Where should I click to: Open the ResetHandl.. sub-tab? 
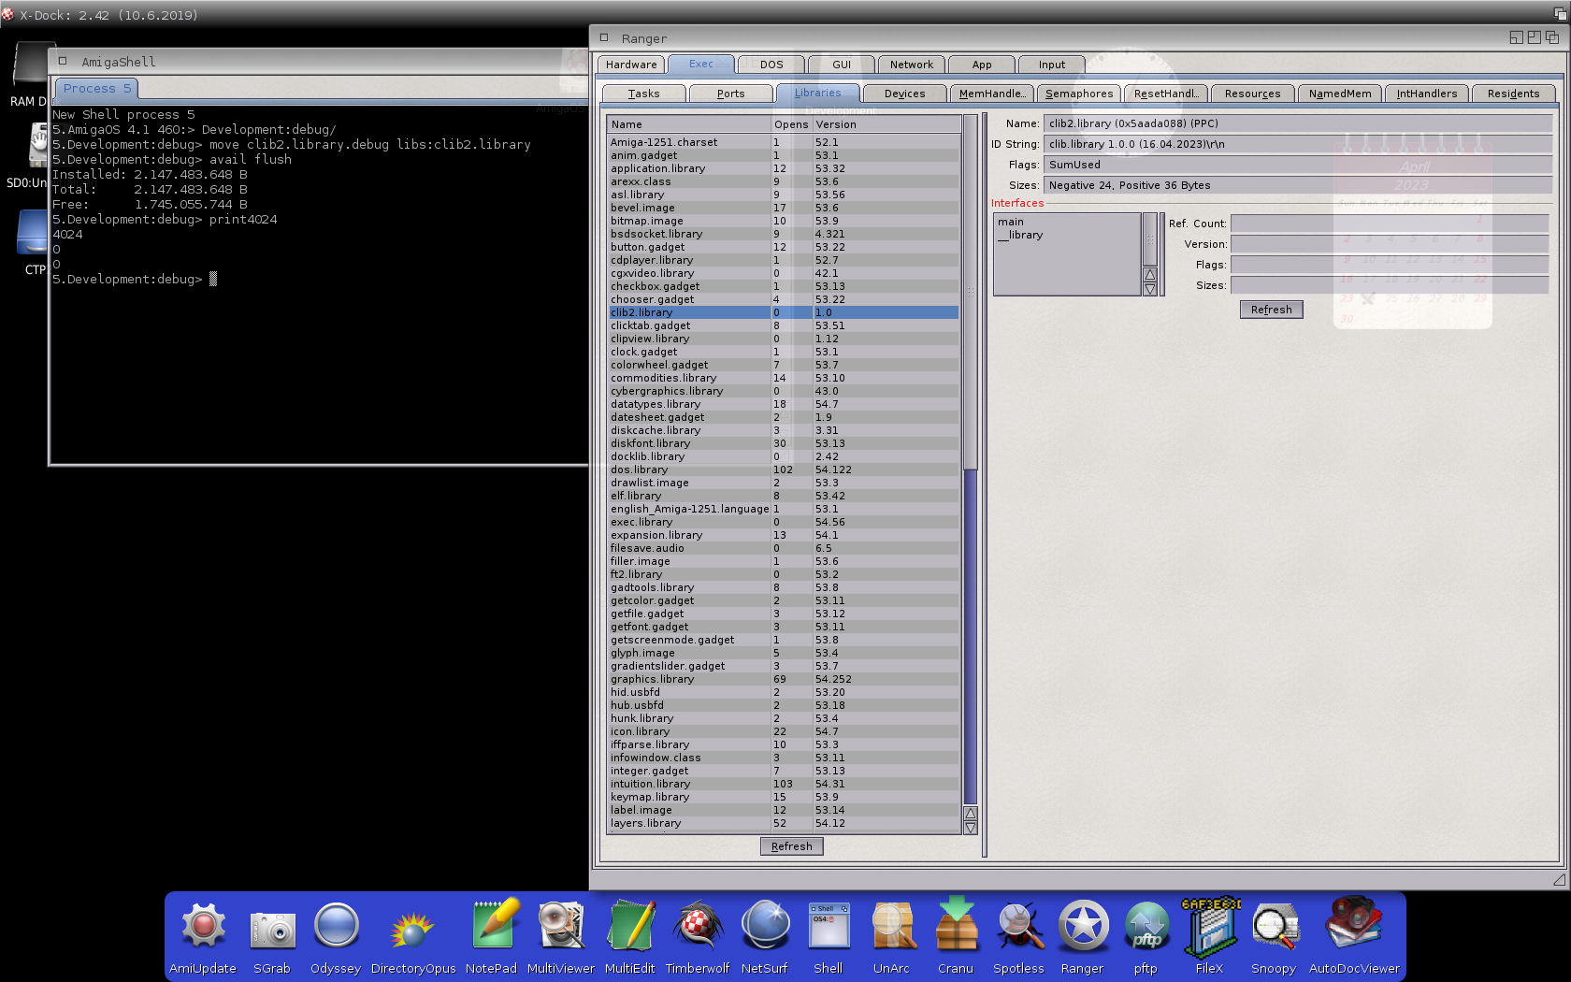tap(1165, 94)
